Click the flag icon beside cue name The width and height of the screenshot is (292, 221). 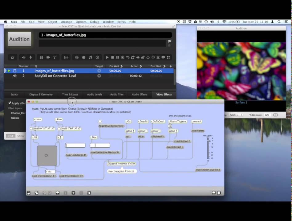point(169,41)
